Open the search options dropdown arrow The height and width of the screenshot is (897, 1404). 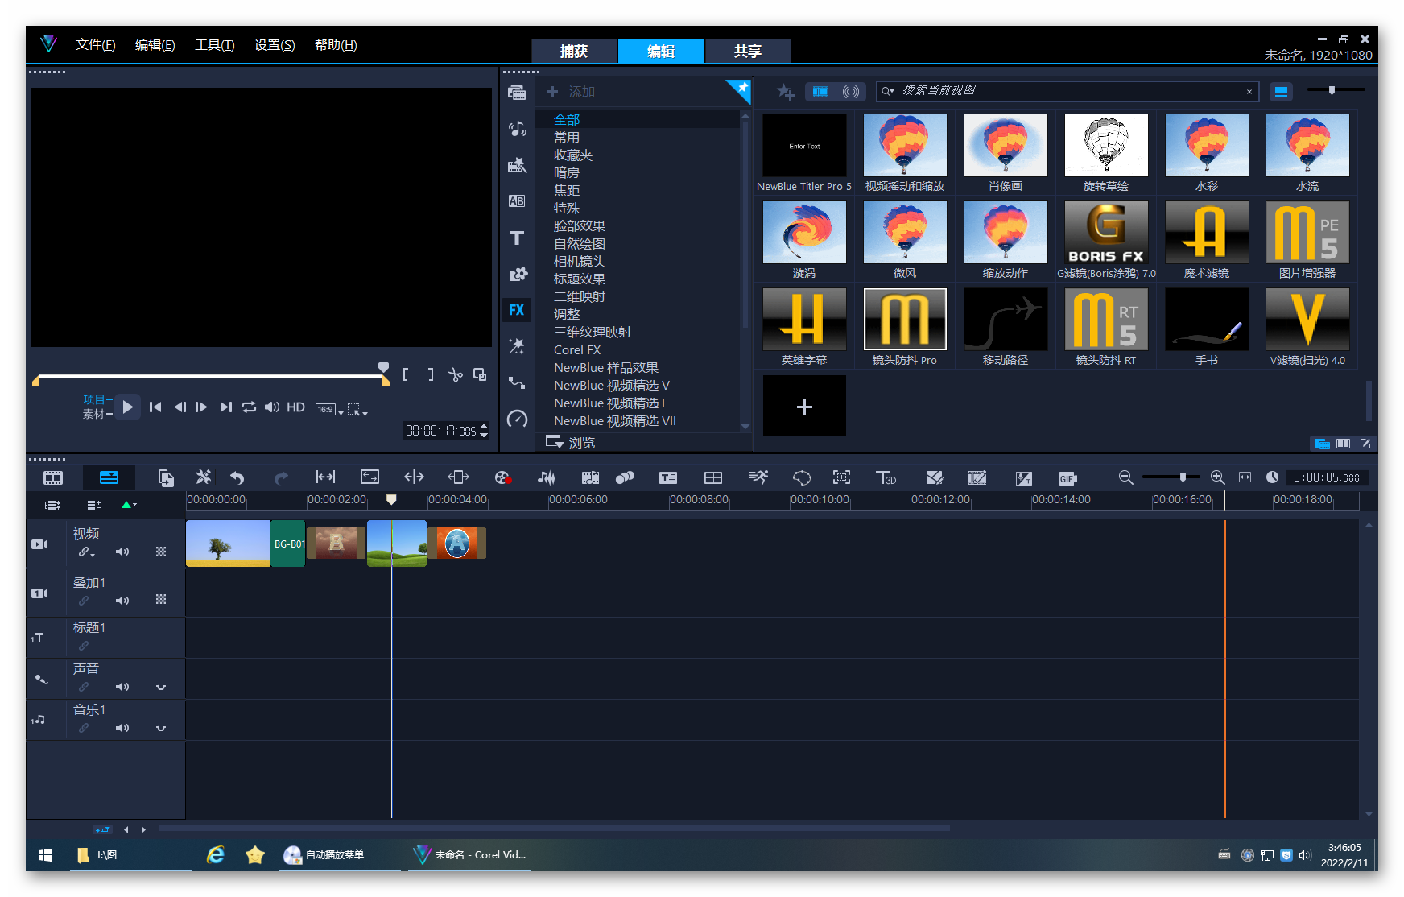tap(888, 91)
